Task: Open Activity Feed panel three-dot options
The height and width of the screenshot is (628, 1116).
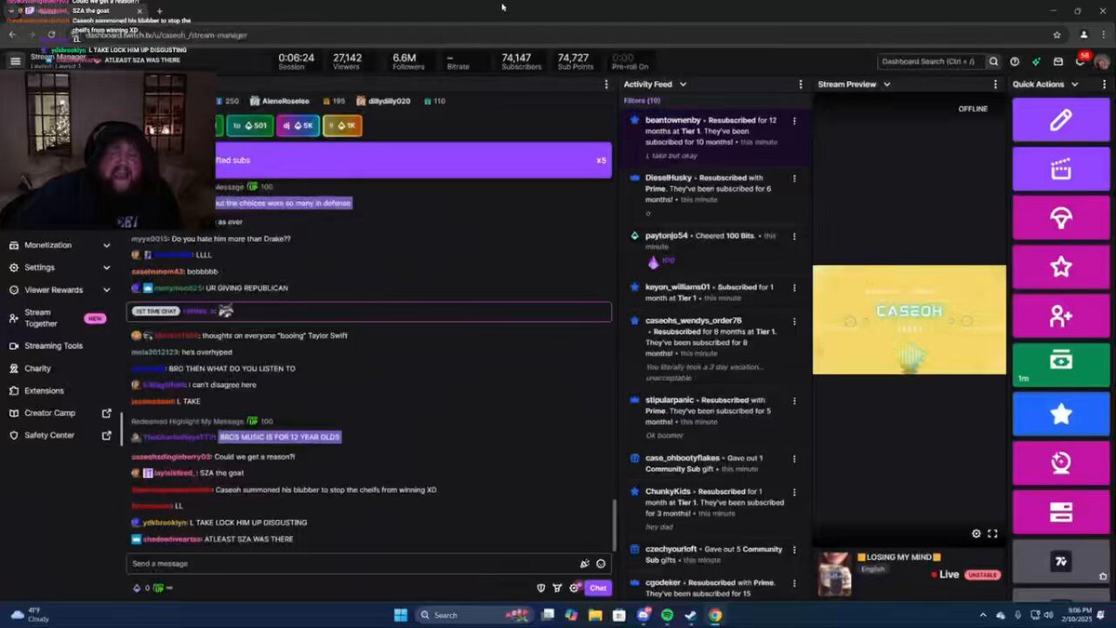Action: point(801,84)
